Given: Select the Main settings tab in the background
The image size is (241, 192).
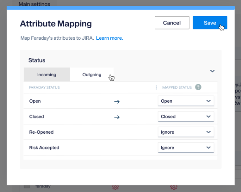Looking at the screenshot, I should (x=34, y=4).
